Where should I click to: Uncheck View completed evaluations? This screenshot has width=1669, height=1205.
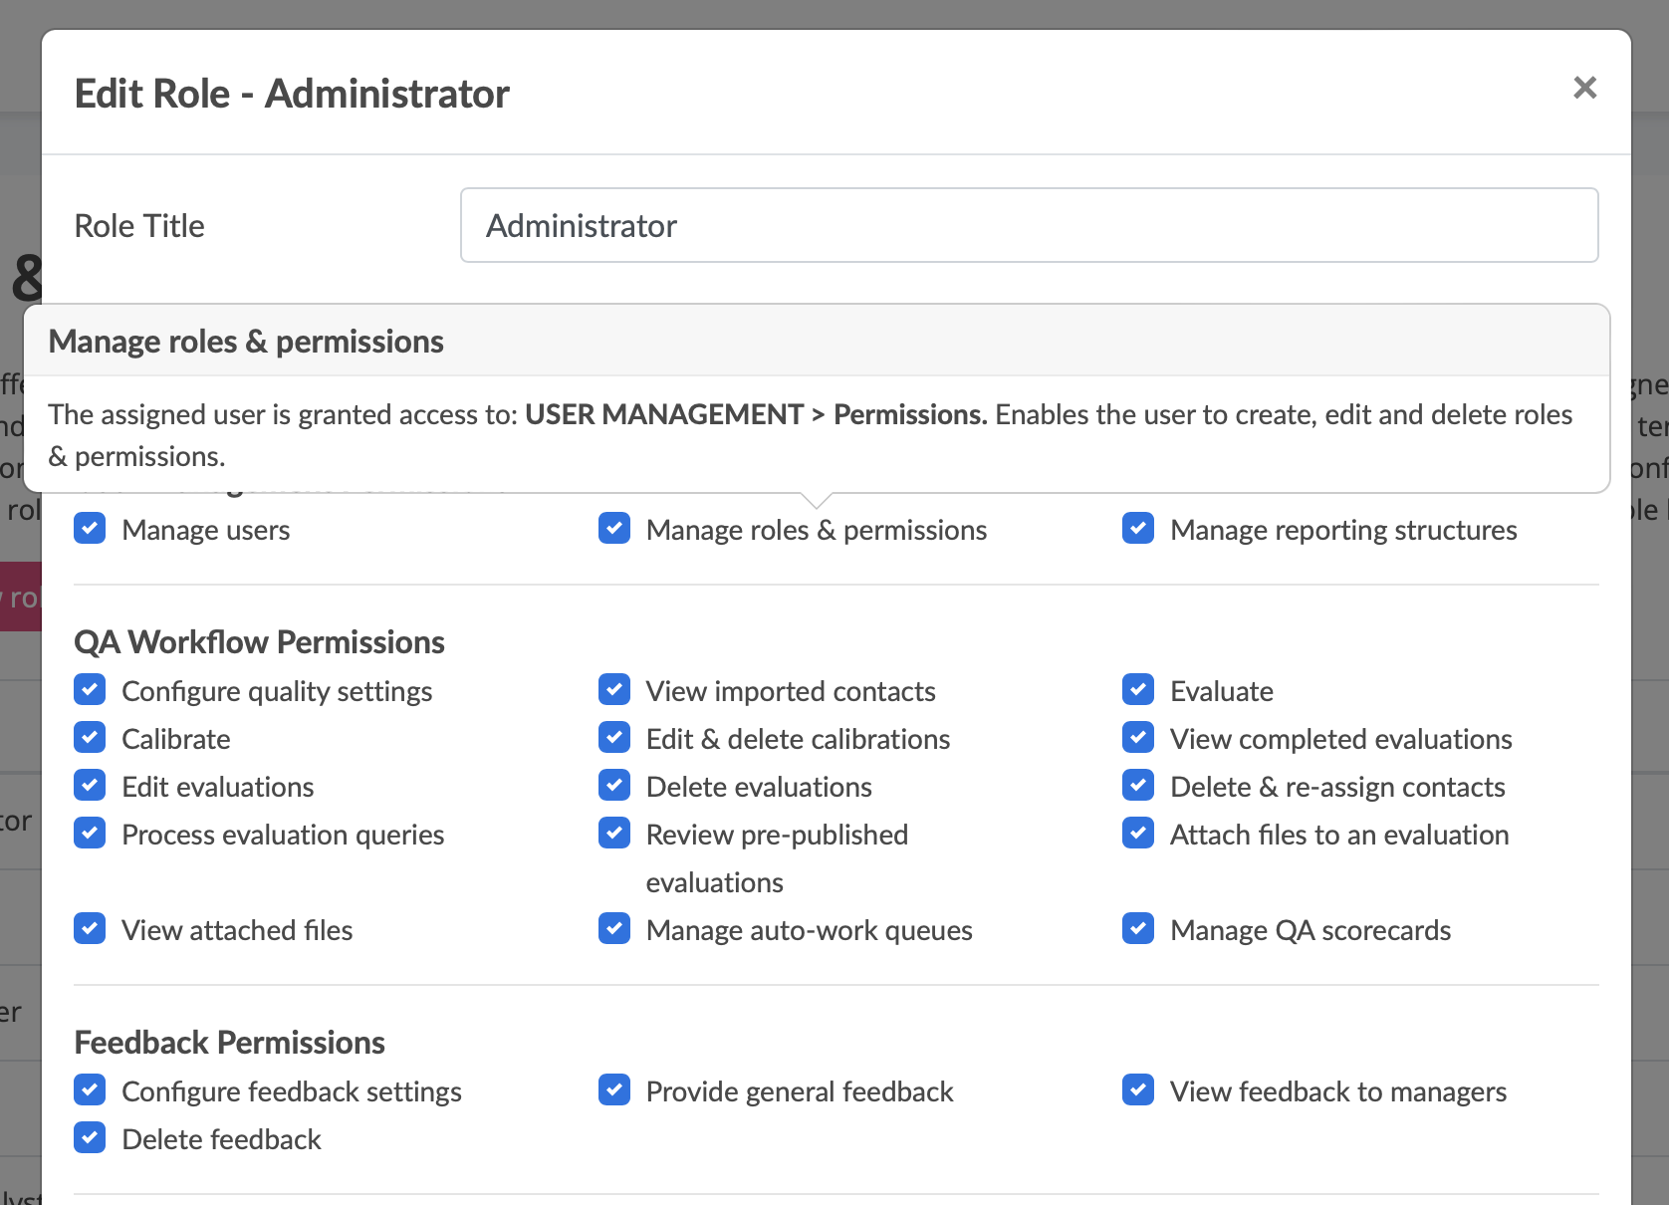pyautogui.click(x=1138, y=738)
